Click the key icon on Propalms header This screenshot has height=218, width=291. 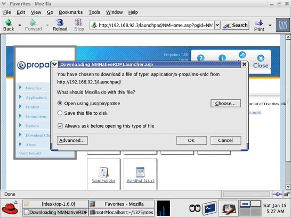coord(242,55)
